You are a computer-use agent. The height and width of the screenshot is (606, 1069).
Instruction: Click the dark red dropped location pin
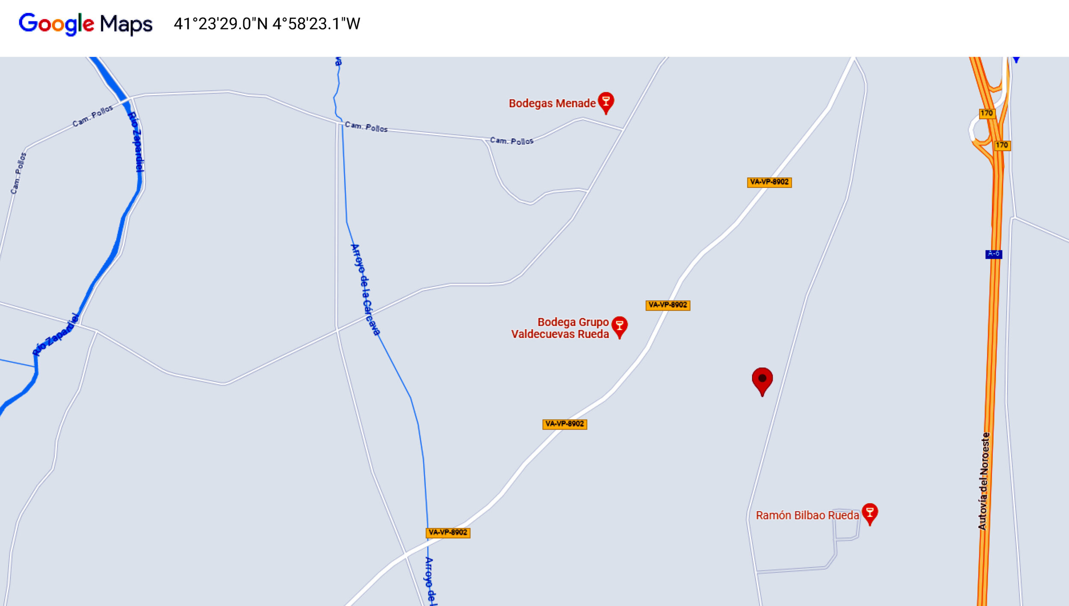click(762, 381)
